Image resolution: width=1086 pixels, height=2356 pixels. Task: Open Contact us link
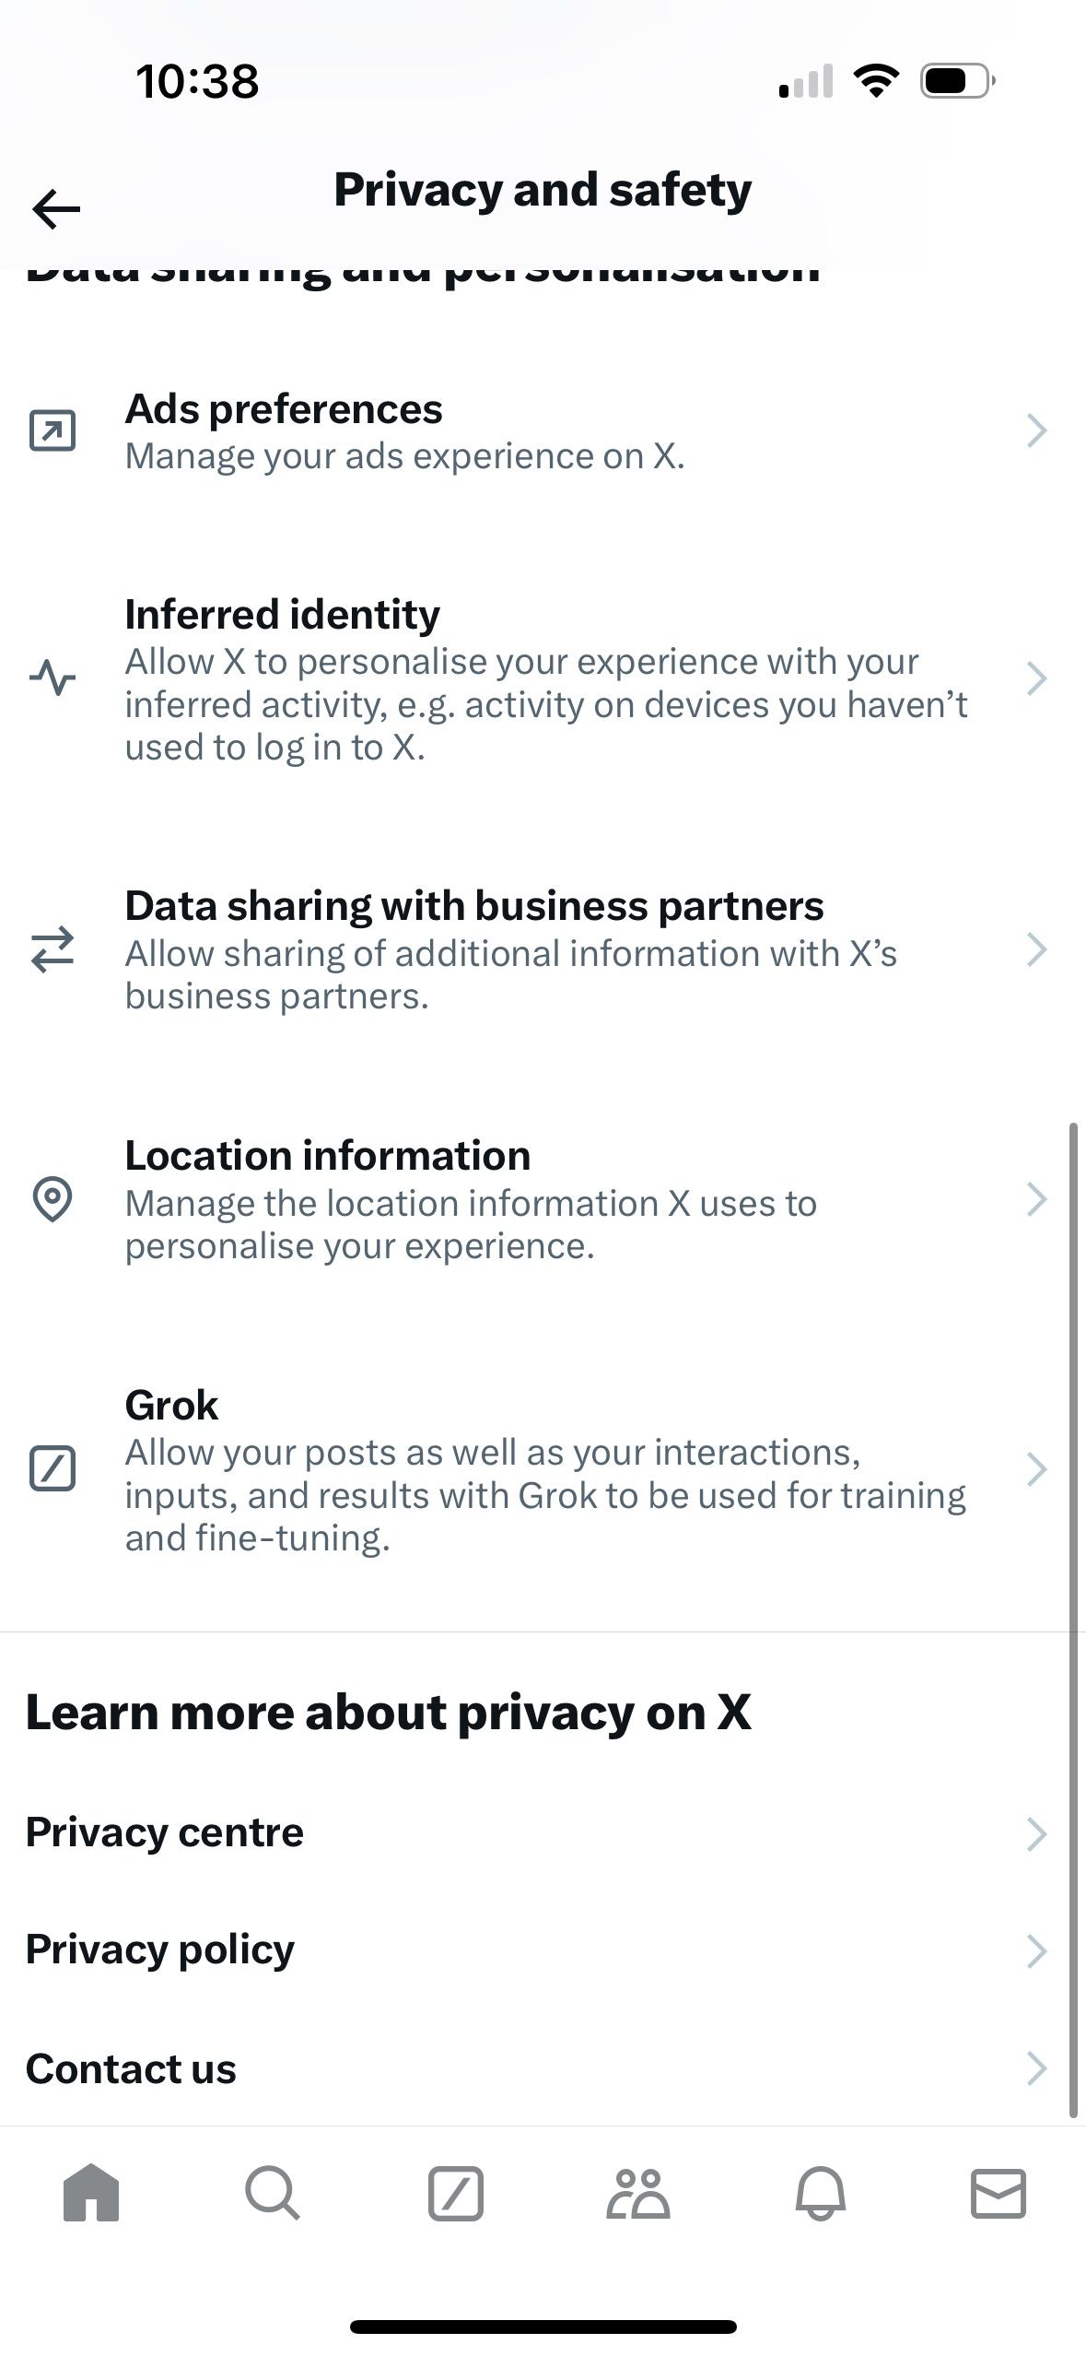point(132,2068)
